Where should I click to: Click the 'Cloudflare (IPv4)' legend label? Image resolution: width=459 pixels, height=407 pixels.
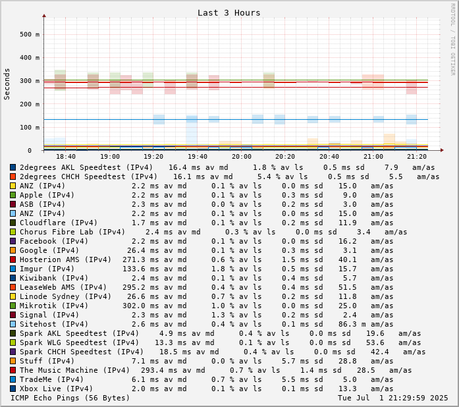(x=58, y=223)
